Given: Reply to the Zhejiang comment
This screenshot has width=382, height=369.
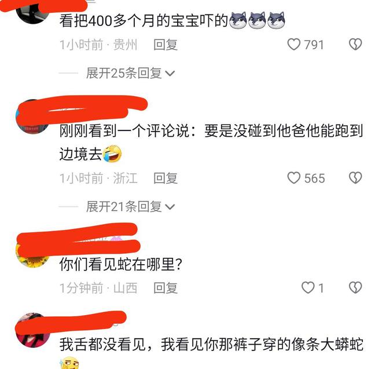Looking at the screenshot, I should click(x=166, y=178).
